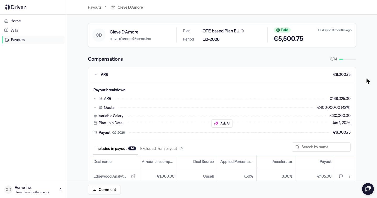This screenshot has height=198, width=377.
Task: Switch to Included in payout tab
Action: [116, 149]
